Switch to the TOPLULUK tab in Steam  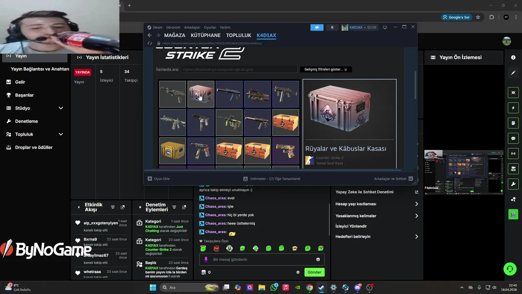(x=239, y=35)
